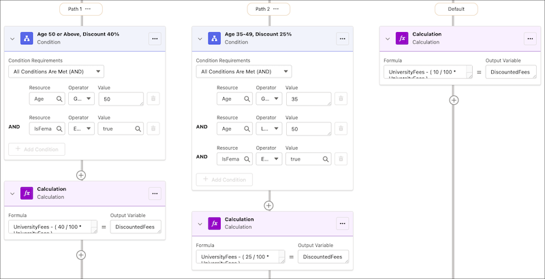Viewport: 545px width, 279px height.
Task: Add a step below the Path 1 condition block
Action: pyautogui.click(x=81, y=175)
